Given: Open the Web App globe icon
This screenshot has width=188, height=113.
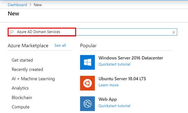Looking at the screenshot, I should pyautogui.click(x=87, y=104).
